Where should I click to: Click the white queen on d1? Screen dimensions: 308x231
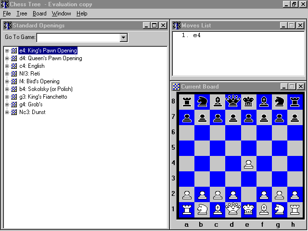tap(233, 210)
